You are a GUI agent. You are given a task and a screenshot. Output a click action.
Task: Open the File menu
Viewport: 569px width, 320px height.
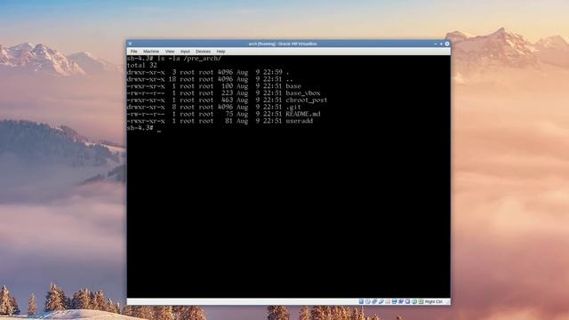[134, 52]
